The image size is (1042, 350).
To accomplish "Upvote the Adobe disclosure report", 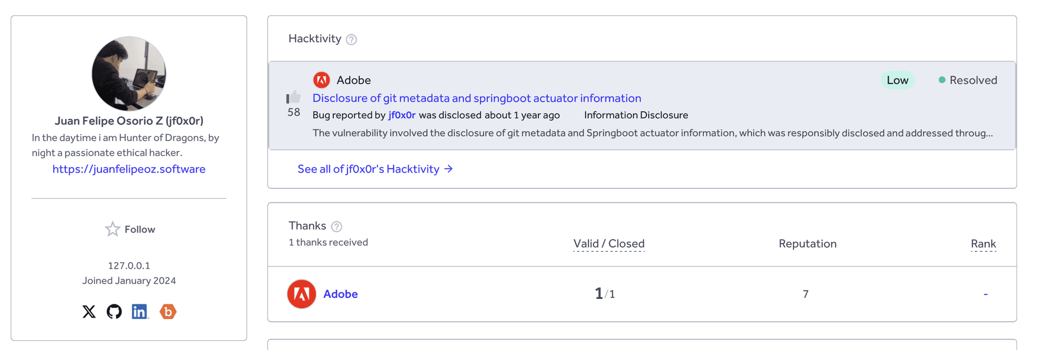I will (293, 98).
